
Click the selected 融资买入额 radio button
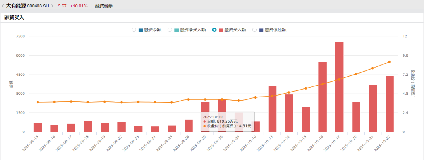click(214, 30)
